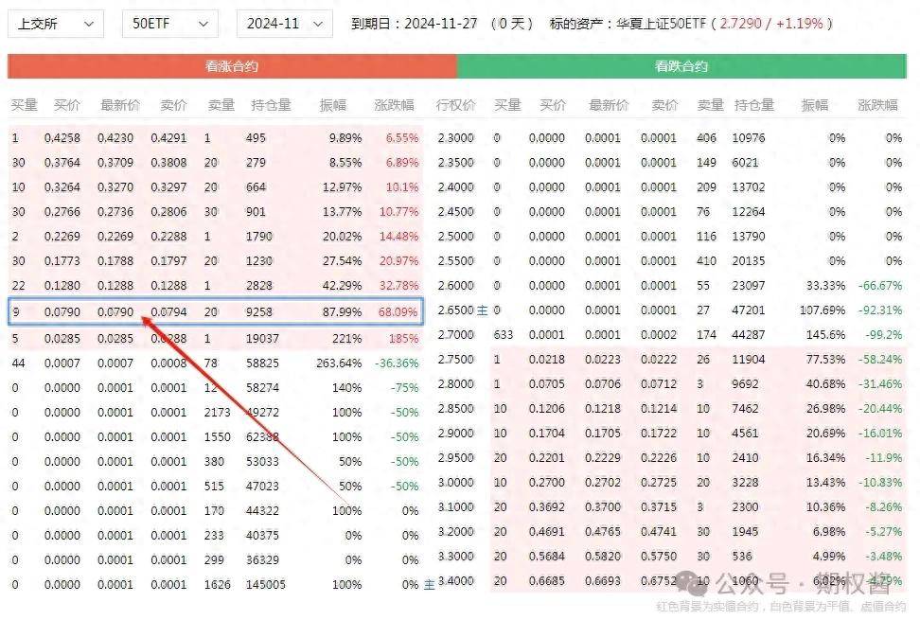
Task: Sort by the 行权价 column header
Action: (456, 105)
